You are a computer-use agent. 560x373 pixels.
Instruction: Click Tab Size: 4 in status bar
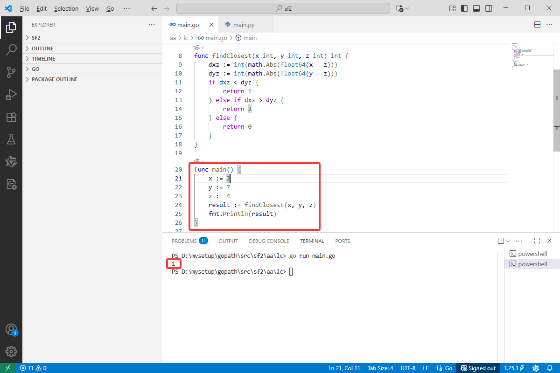point(380,368)
